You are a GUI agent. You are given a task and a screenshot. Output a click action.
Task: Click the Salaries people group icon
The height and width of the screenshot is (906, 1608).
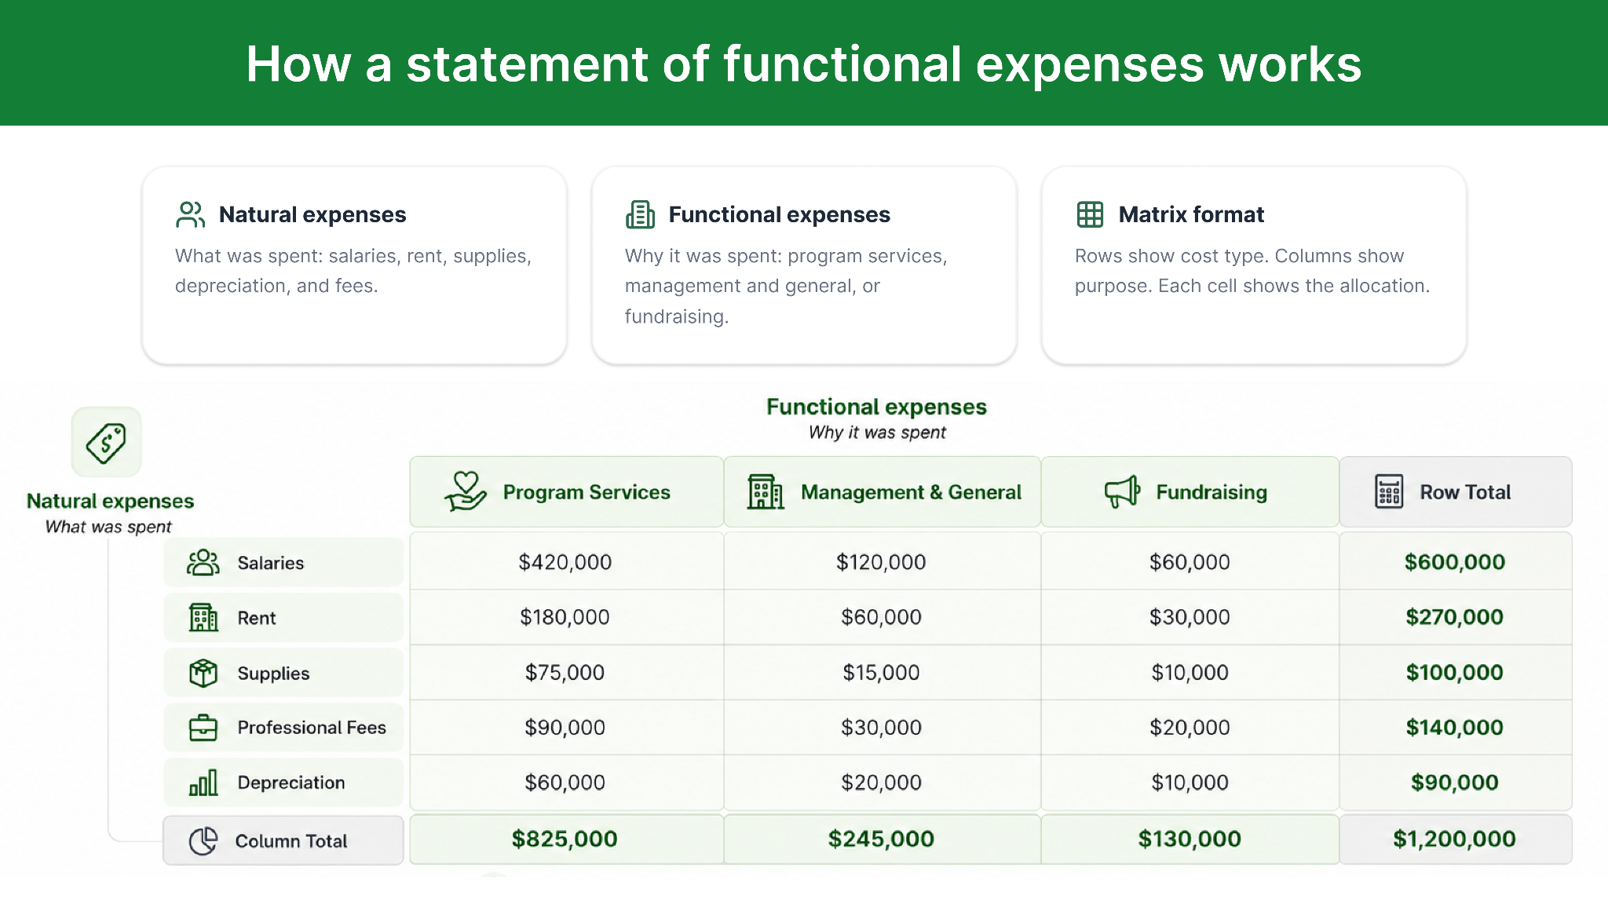click(x=203, y=562)
